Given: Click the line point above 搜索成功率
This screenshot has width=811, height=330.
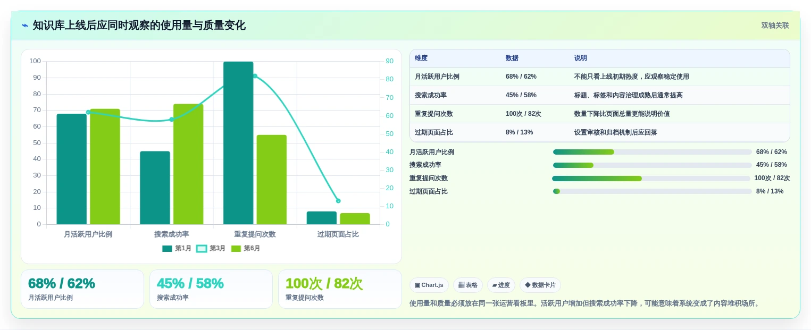Looking at the screenshot, I should [171, 120].
